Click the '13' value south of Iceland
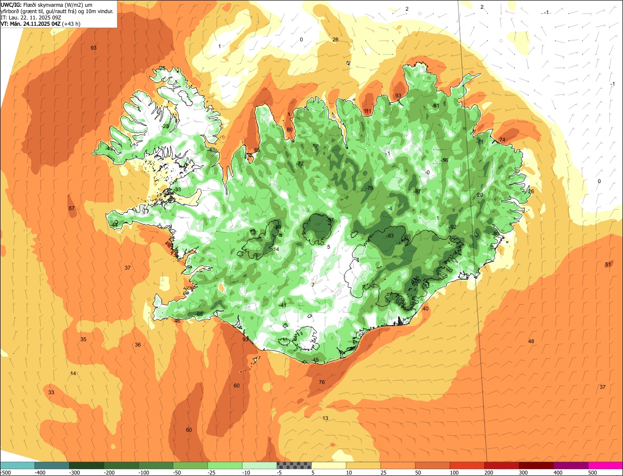Viewport: 623px width, 476px height. [325, 418]
